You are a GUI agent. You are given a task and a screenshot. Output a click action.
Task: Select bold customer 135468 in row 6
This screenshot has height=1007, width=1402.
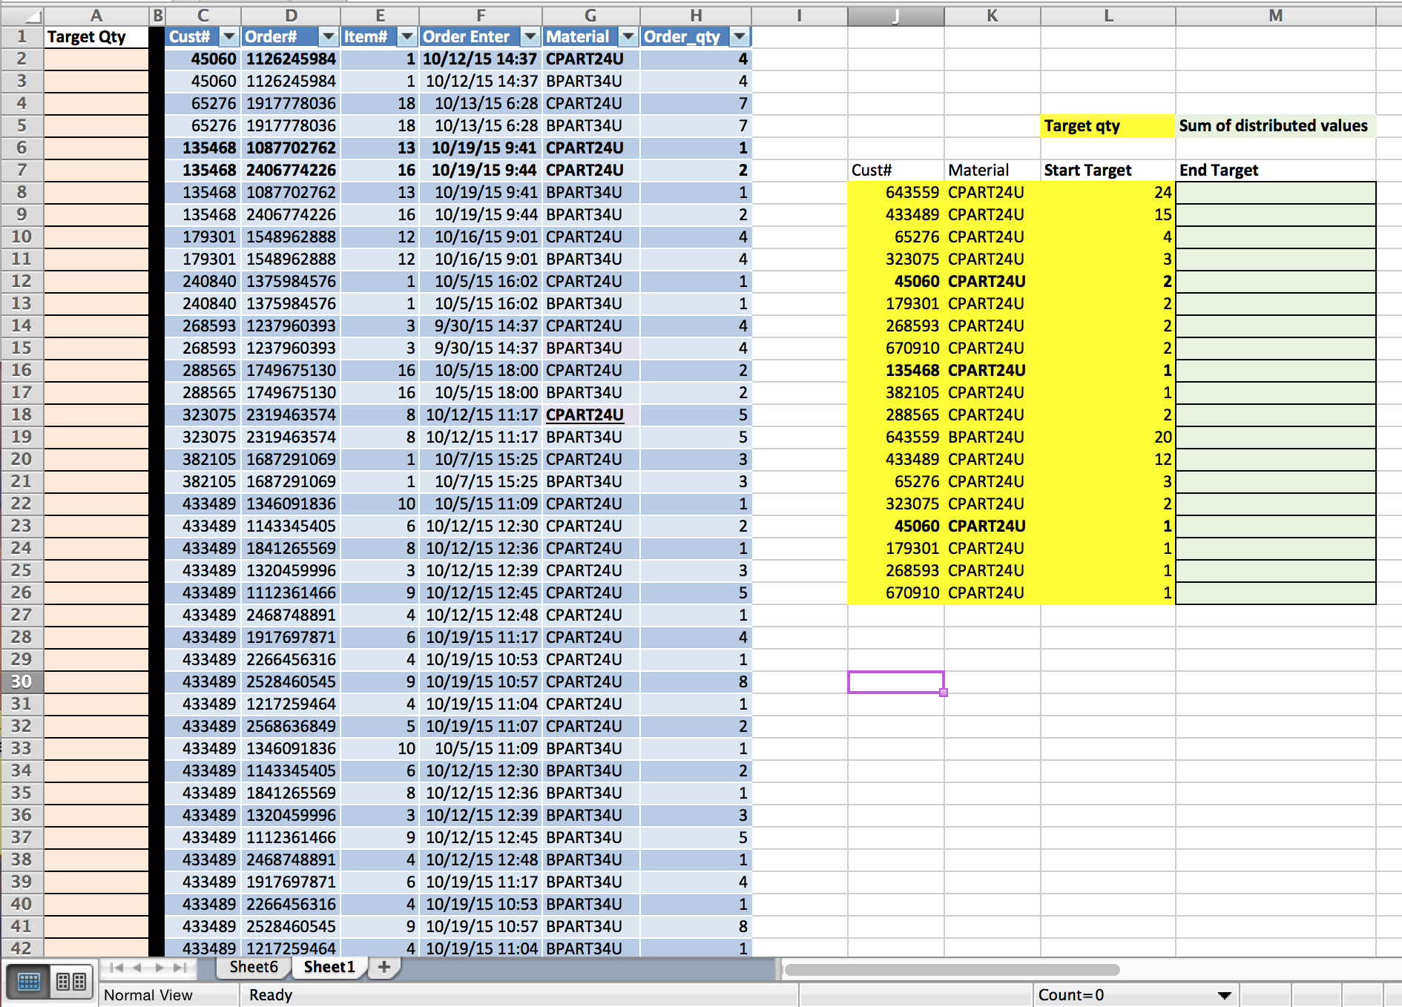[x=203, y=148]
